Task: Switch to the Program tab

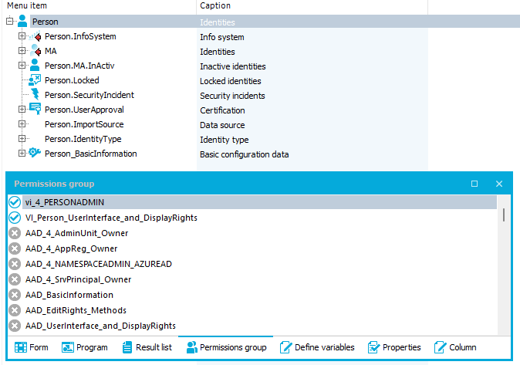Action: (x=85, y=347)
